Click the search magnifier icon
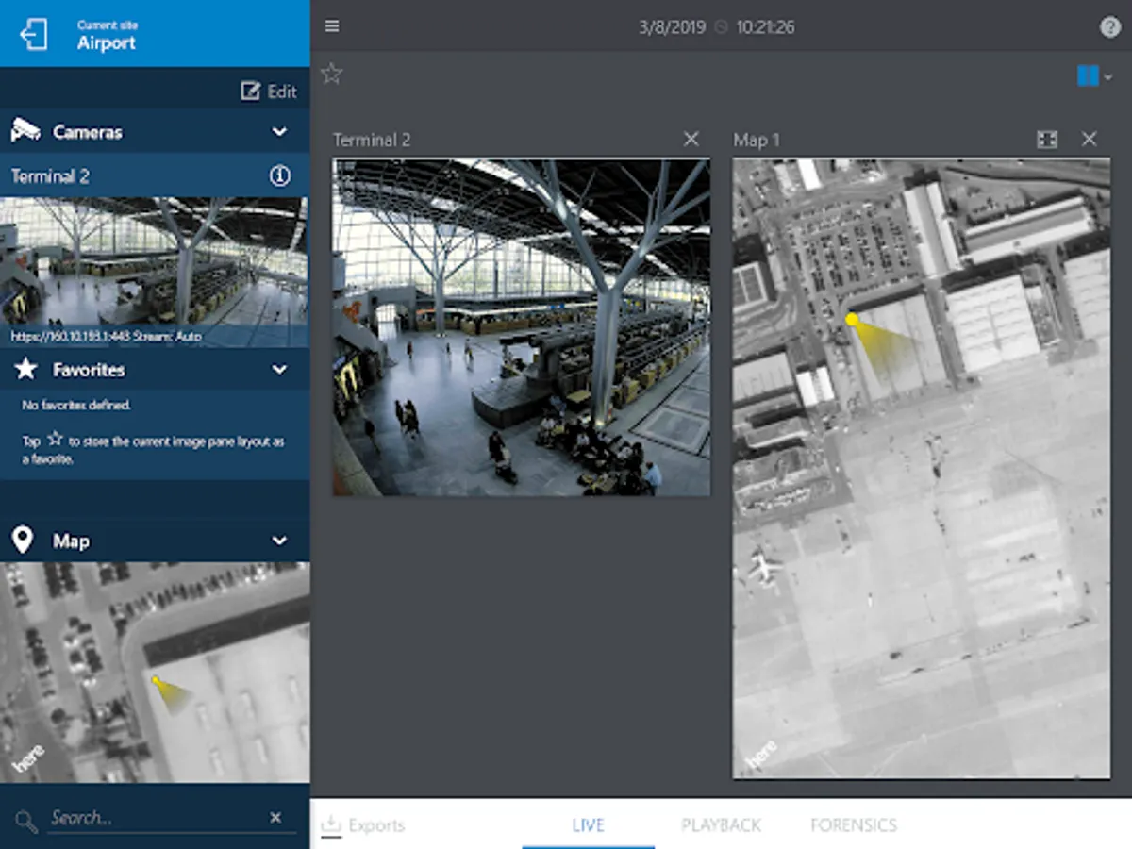1132x849 pixels. click(x=25, y=820)
